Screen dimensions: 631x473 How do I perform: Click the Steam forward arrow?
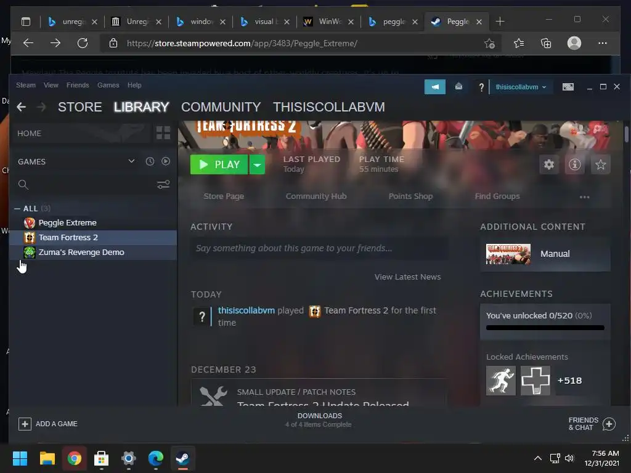pos(41,107)
